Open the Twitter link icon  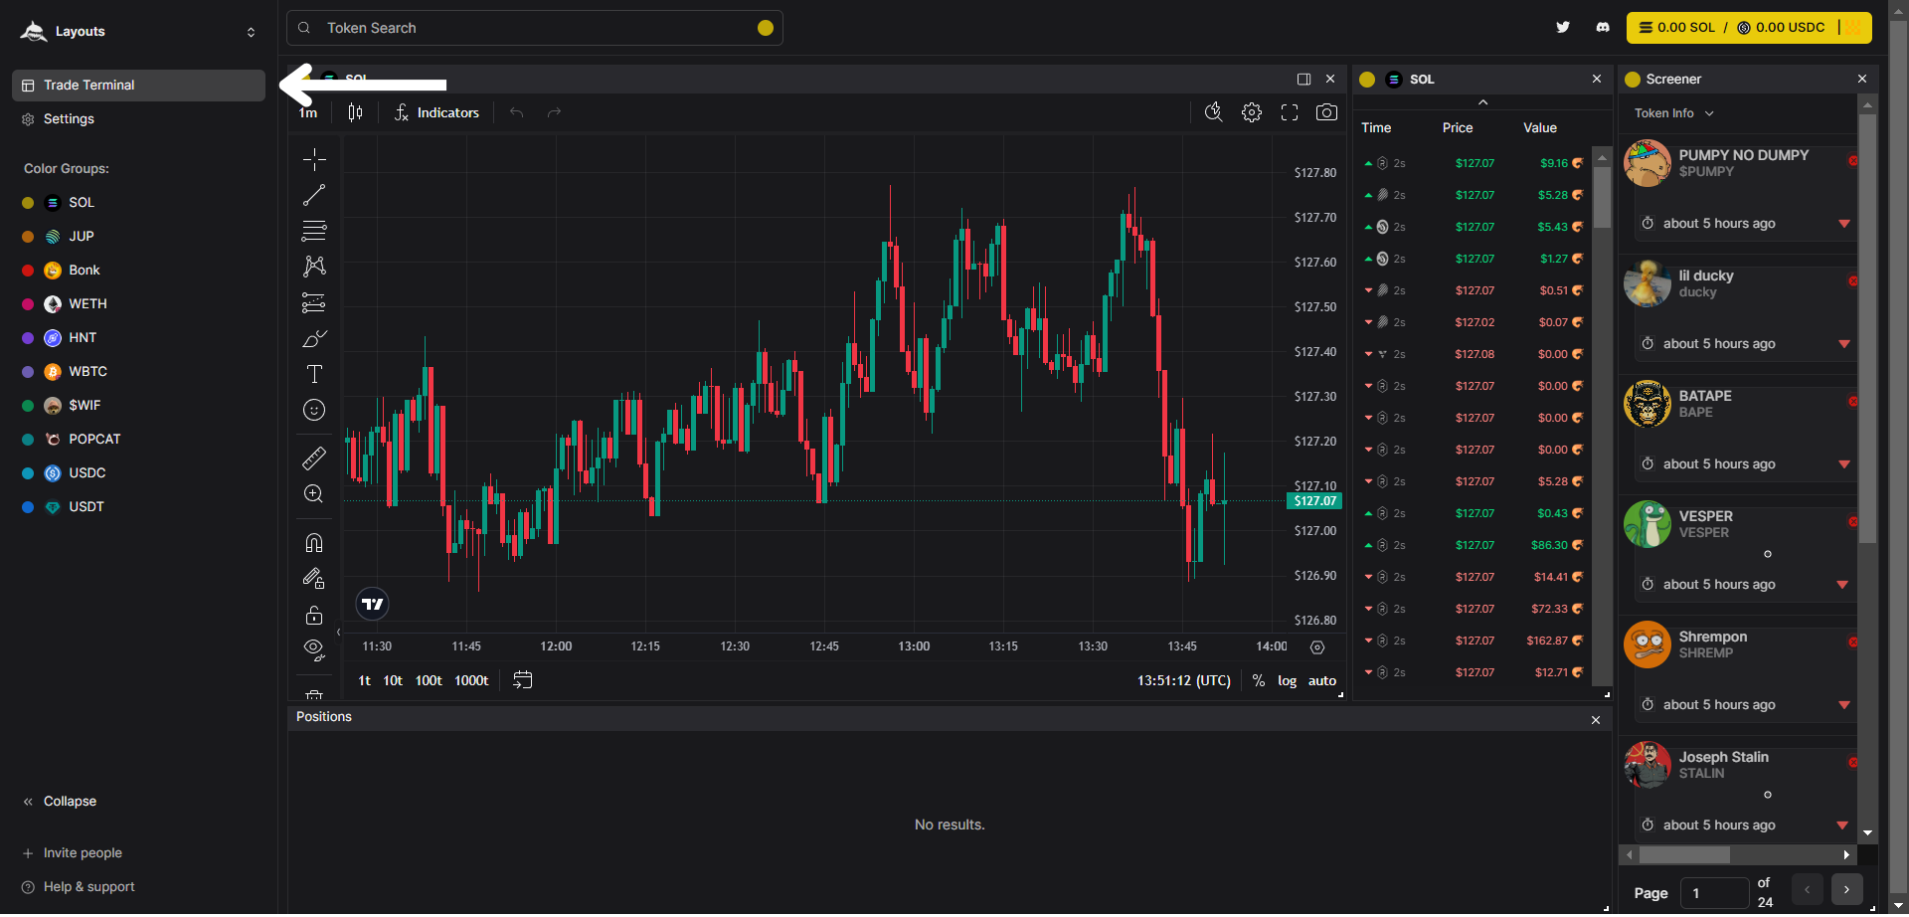(1563, 28)
